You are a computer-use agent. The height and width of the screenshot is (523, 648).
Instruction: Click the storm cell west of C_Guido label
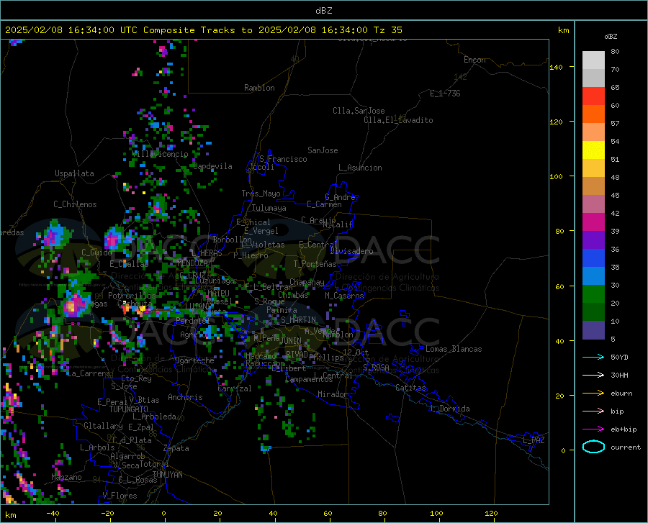53,236
